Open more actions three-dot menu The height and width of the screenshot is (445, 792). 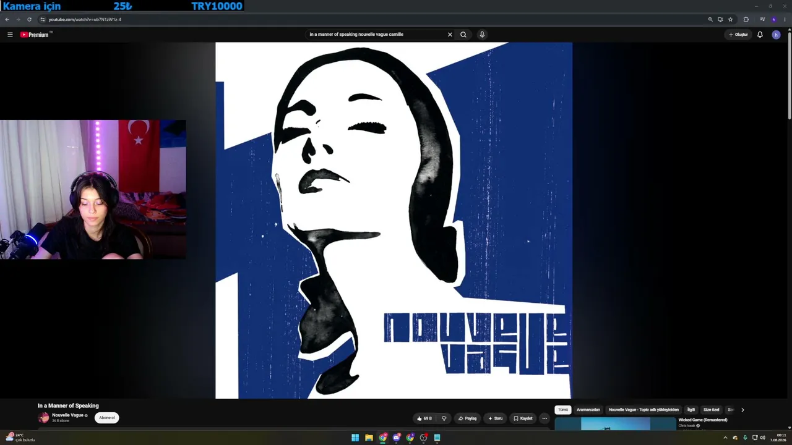pyautogui.click(x=544, y=418)
